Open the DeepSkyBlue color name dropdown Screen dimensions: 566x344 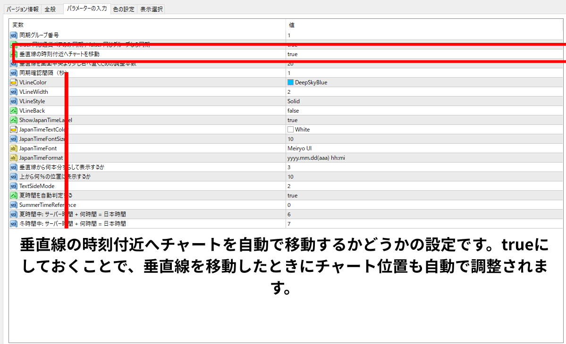click(311, 82)
